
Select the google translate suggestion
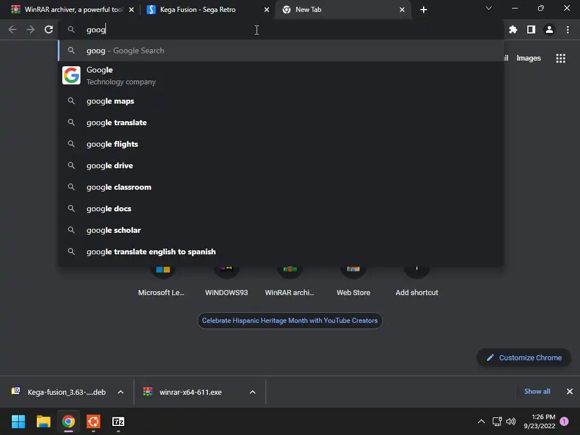click(281, 122)
